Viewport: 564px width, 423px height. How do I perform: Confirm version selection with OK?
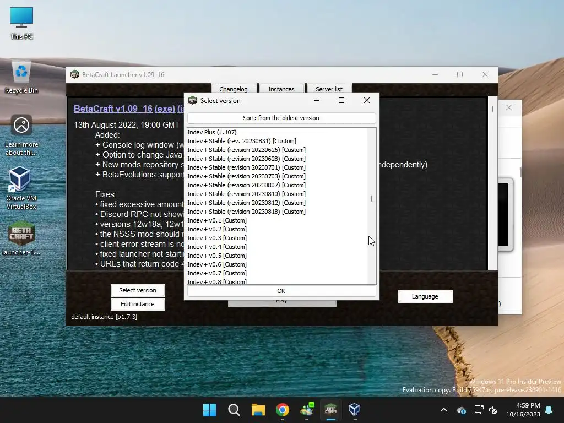click(281, 291)
